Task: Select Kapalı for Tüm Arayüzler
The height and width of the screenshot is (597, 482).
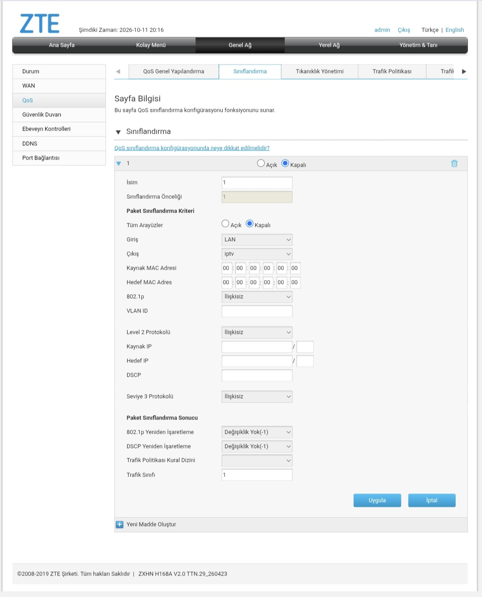Action: coord(249,223)
